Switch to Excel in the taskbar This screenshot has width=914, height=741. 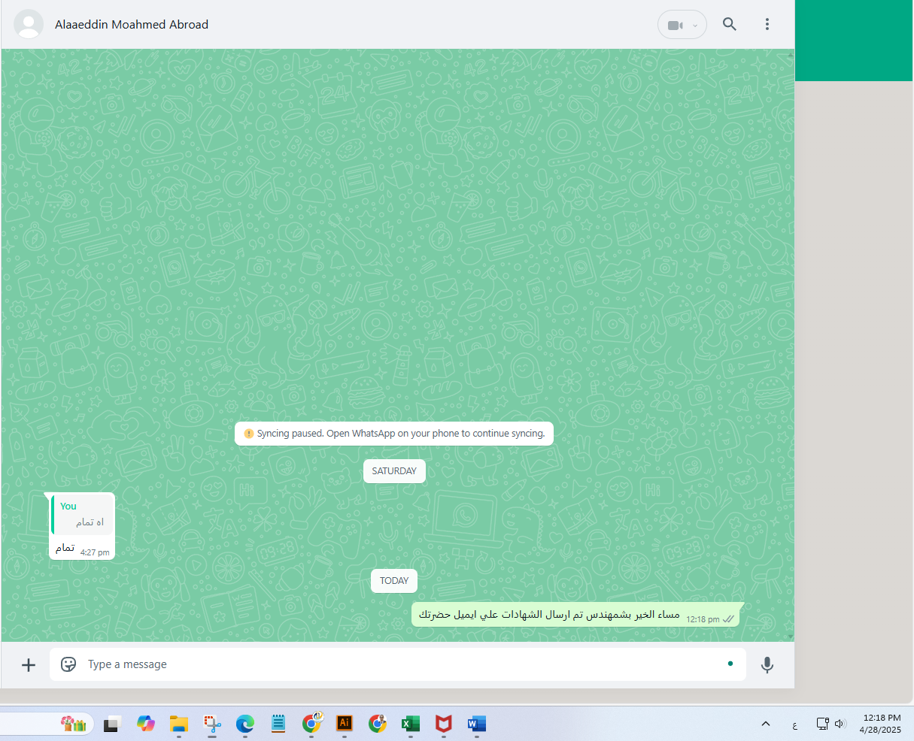(x=411, y=724)
